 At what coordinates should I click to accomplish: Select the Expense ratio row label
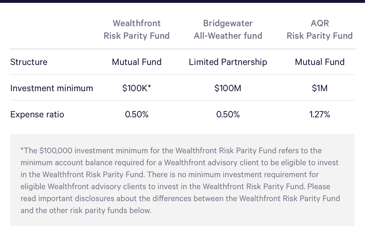tap(37, 114)
